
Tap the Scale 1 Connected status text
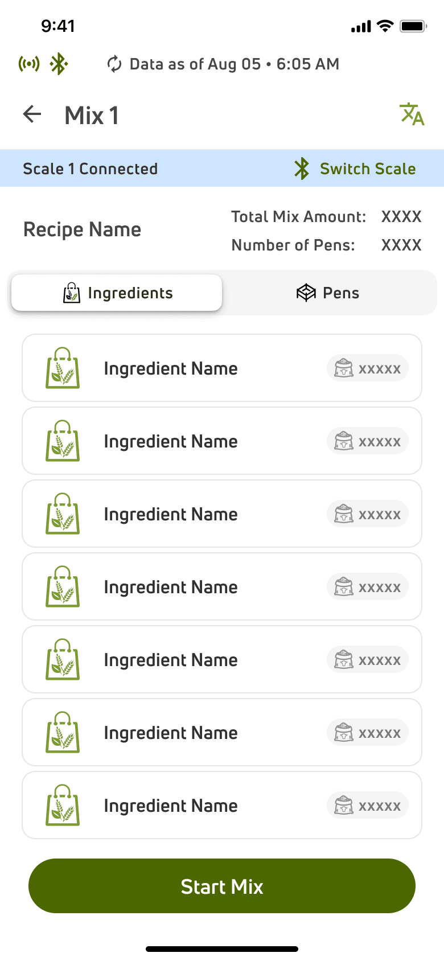(x=90, y=169)
